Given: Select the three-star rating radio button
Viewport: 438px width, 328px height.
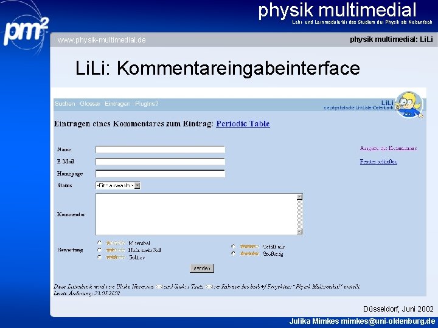Looking at the screenshot, I should (x=99, y=257).
